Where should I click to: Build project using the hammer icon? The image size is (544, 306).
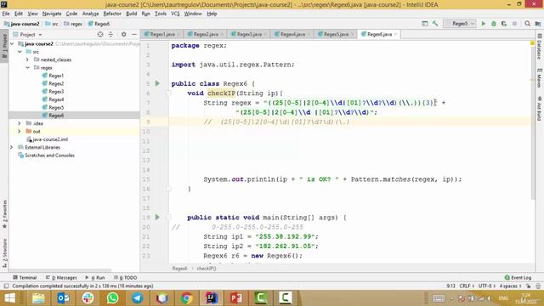pos(435,24)
